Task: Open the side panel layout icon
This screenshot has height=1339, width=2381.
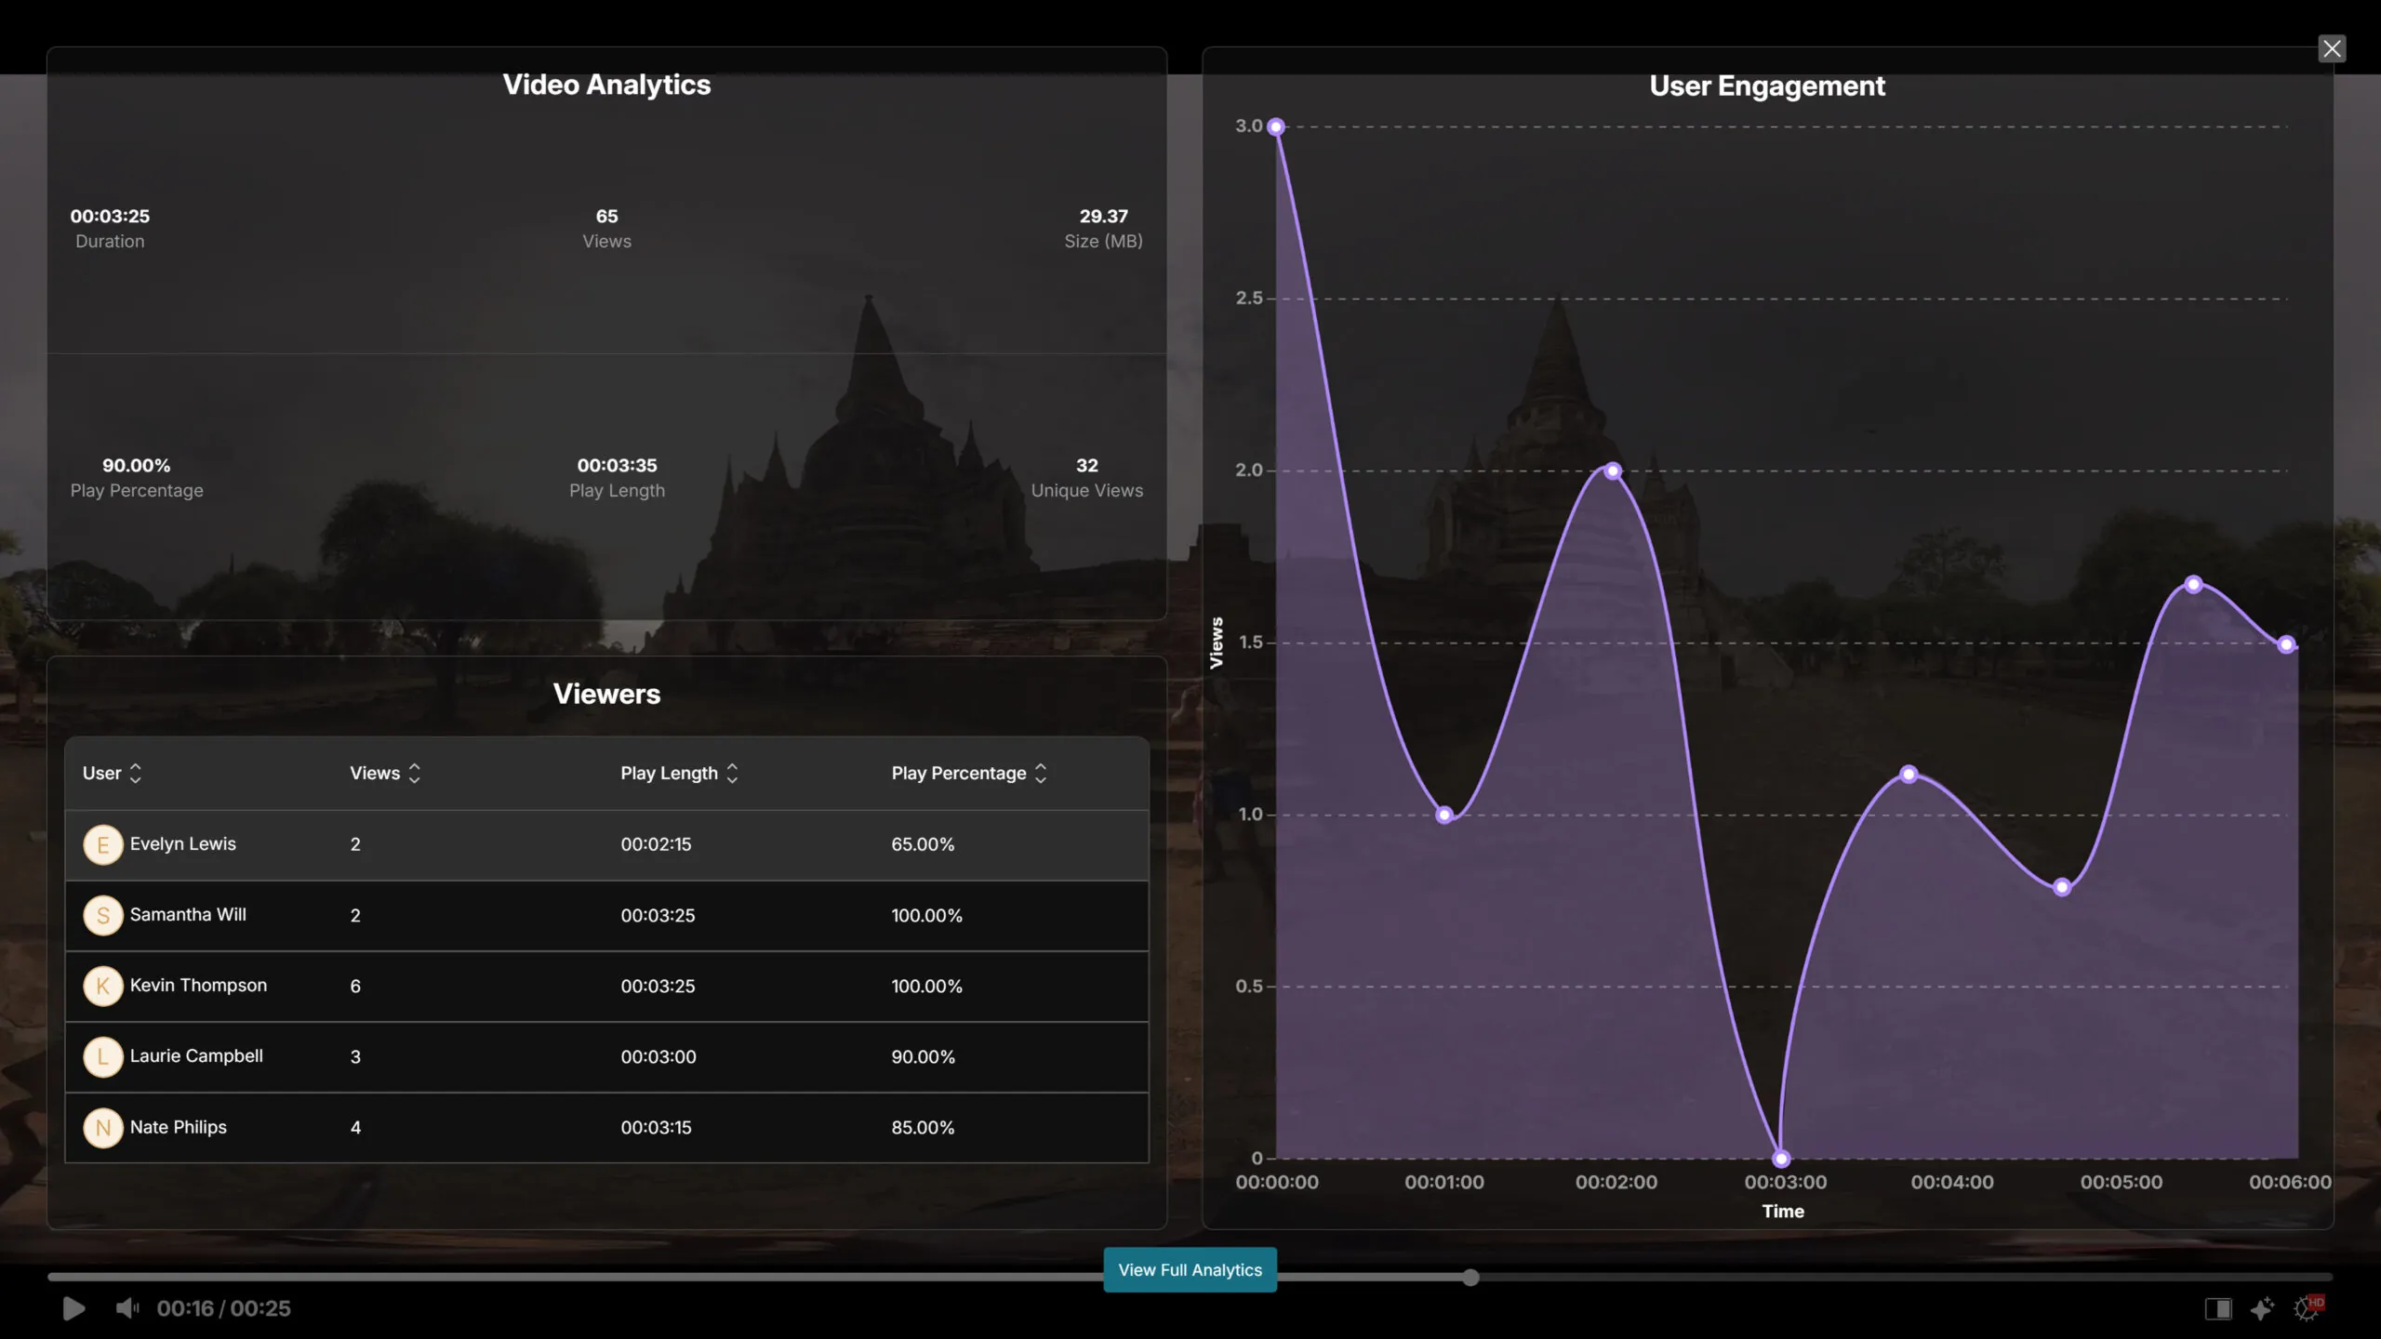Action: [2217, 1308]
